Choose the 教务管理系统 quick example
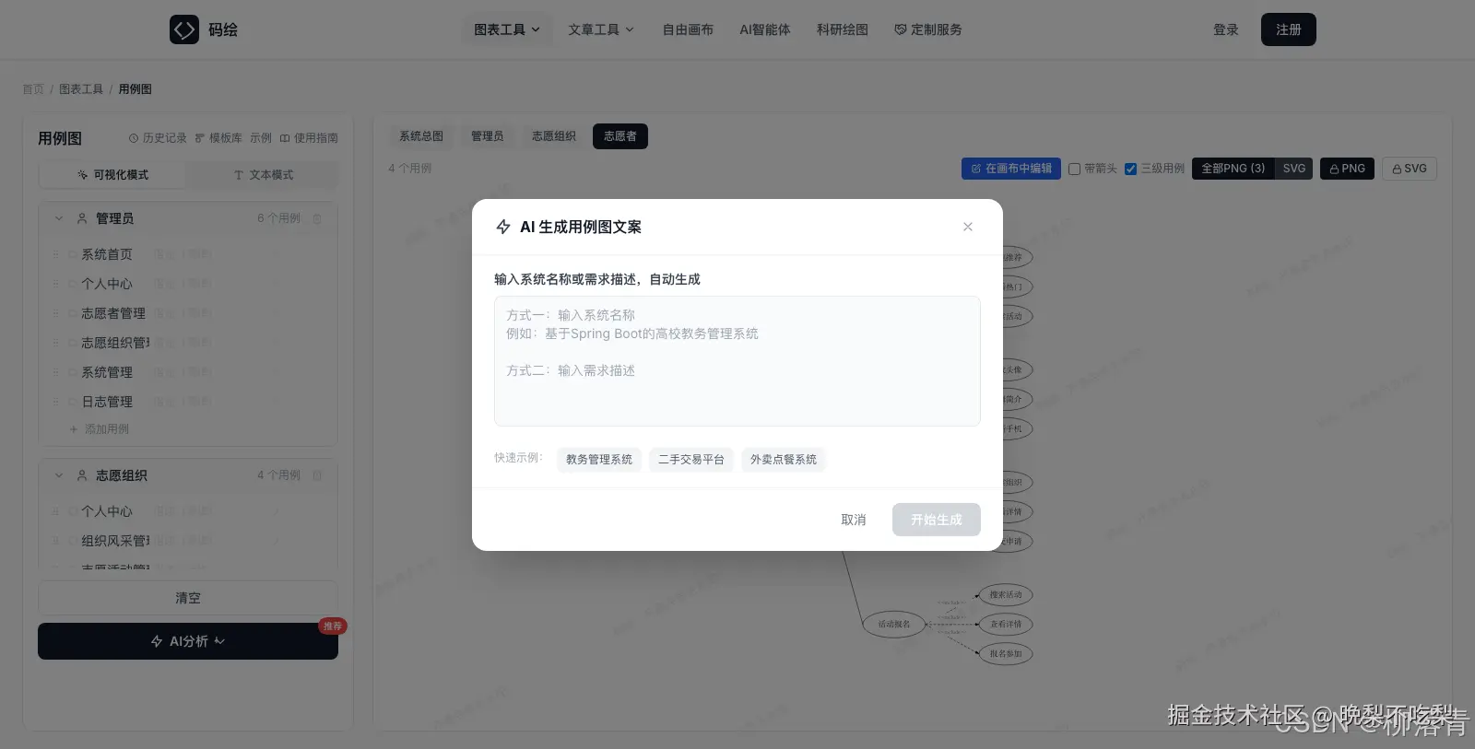Viewport: 1475px width, 749px height. 599,460
